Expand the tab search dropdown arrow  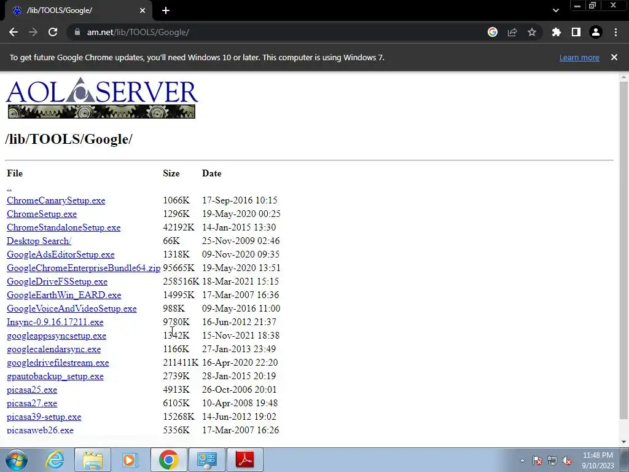tap(555, 10)
